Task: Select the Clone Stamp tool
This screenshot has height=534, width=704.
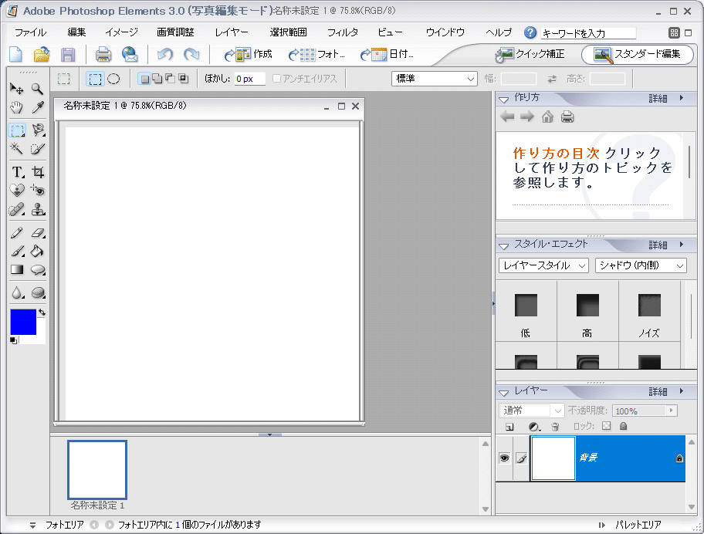Action: click(x=37, y=208)
